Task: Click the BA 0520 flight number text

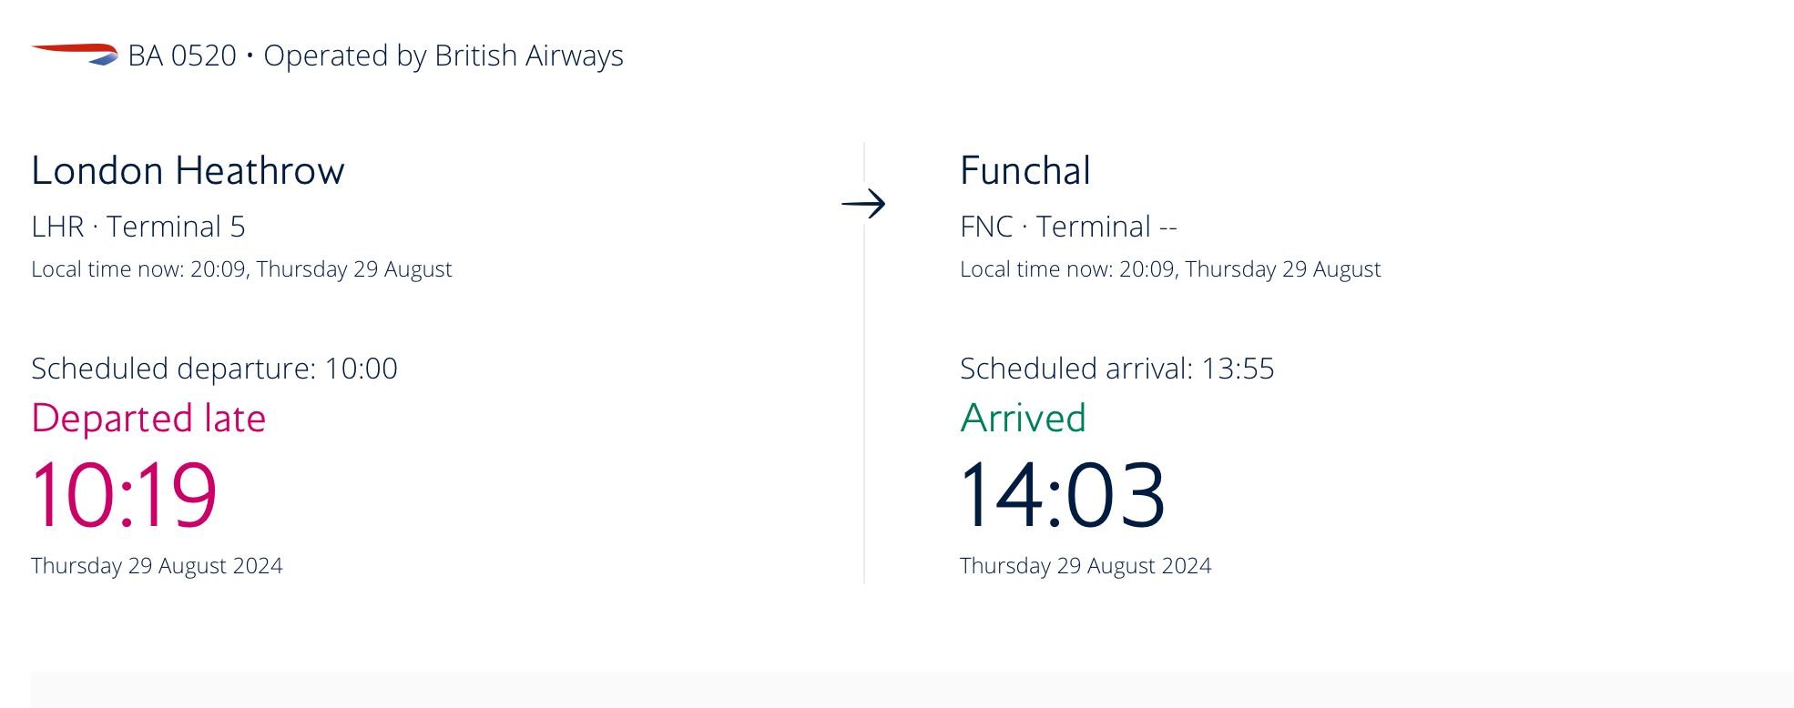Action: [x=182, y=56]
